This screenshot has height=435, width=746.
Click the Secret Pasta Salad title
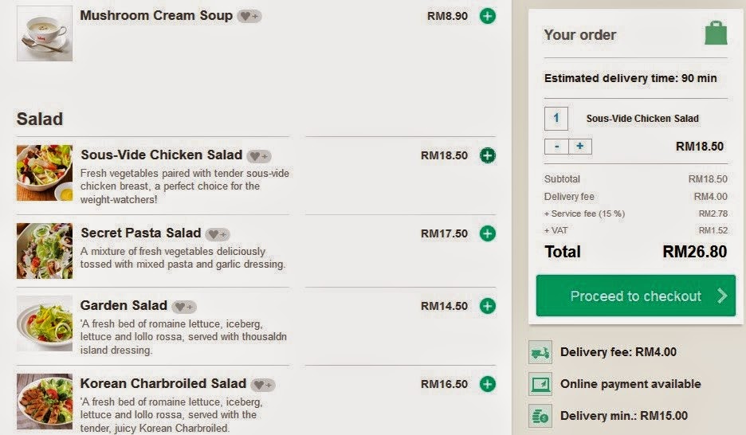click(x=141, y=233)
